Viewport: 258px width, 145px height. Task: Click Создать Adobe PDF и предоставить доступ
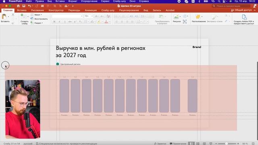point(243,19)
